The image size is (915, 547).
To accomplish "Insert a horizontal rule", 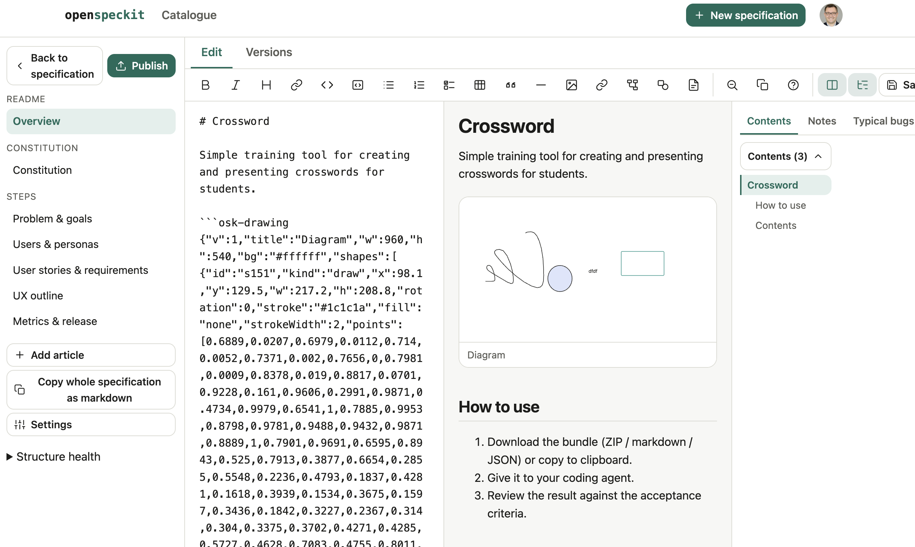I will click(x=541, y=85).
